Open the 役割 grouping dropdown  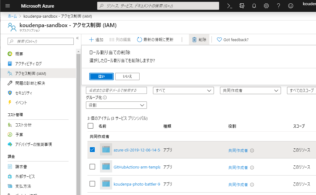(116, 105)
